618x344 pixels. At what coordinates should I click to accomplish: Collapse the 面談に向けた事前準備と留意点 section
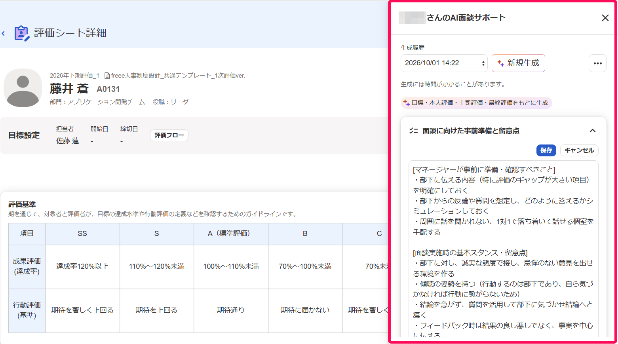(592, 131)
